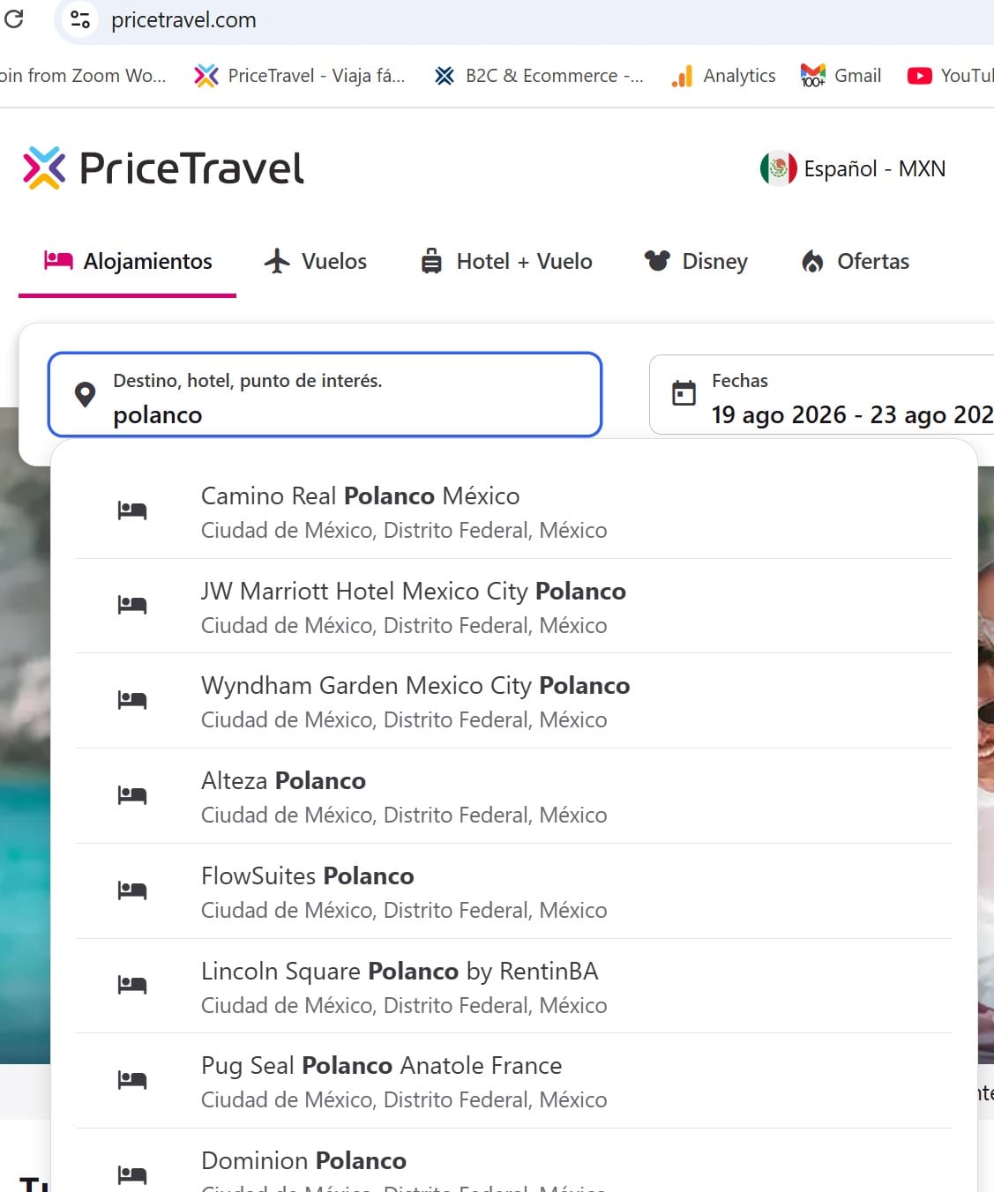Select Camino Real Polanco México suggestion

pyautogui.click(x=514, y=511)
